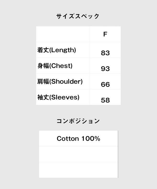Click the kanji 着丈 in the first row
This screenshot has width=157, height=189.
(x=43, y=50)
